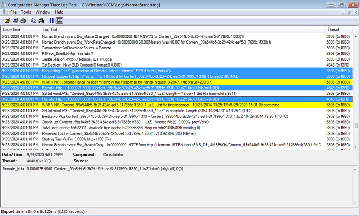The width and height of the screenshot is (360, 216).
Task: Click the Find binoculars icon
Action: (x=40, y=20)
